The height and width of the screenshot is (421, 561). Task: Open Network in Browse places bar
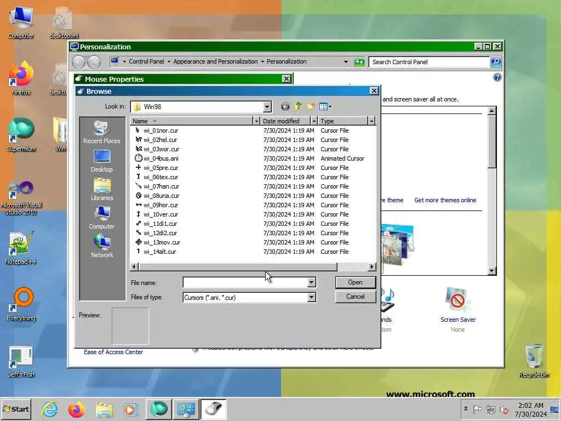click(102, 246)
